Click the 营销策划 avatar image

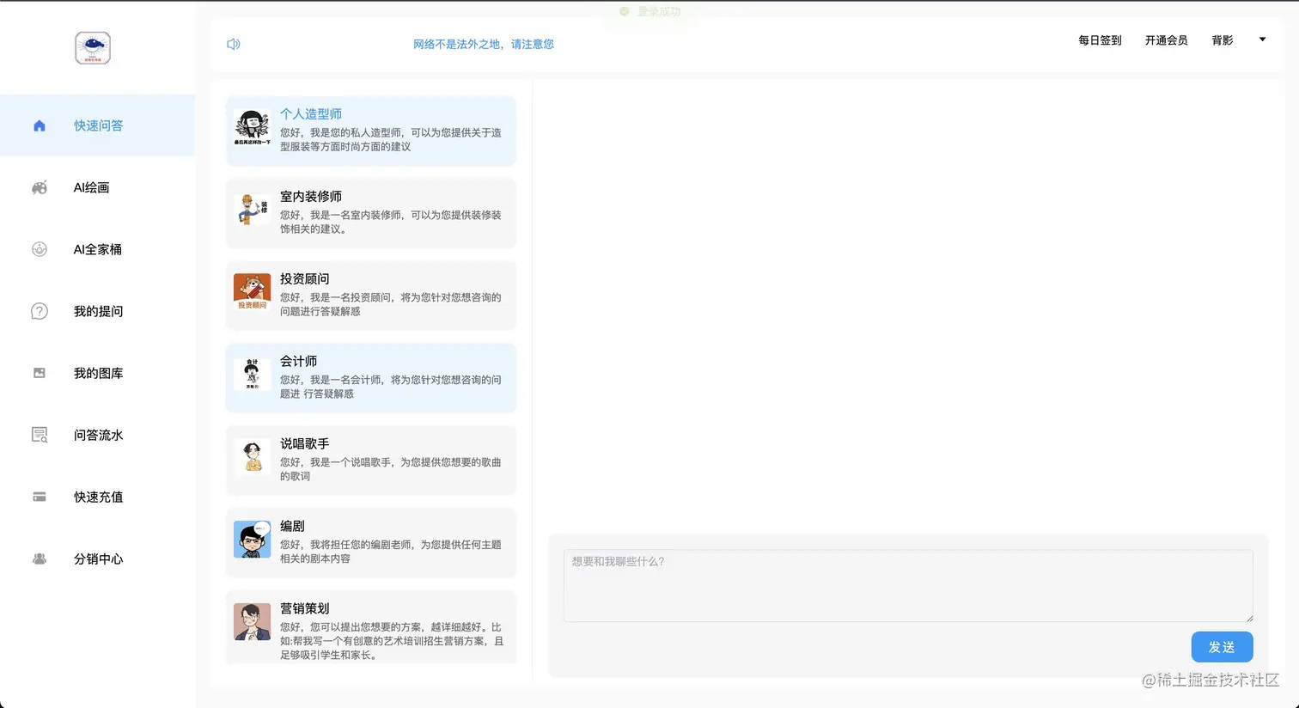coord(253,622)
